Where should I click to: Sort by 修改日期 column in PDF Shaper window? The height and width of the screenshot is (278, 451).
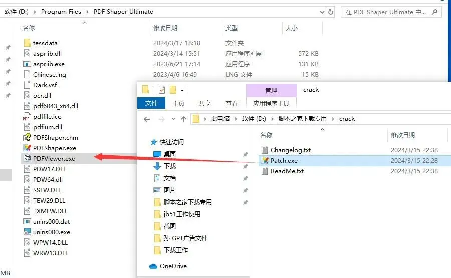(165, 28)
